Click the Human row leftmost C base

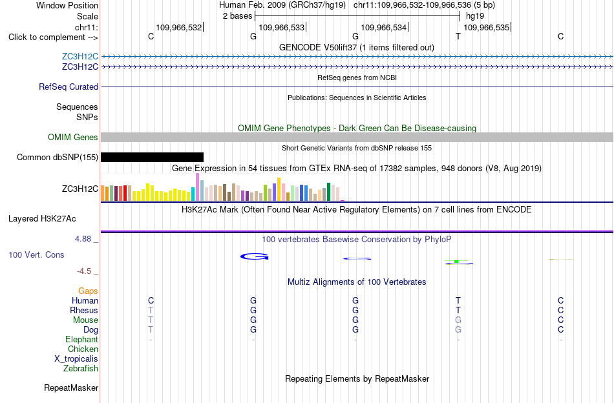(x=151, y=300)
